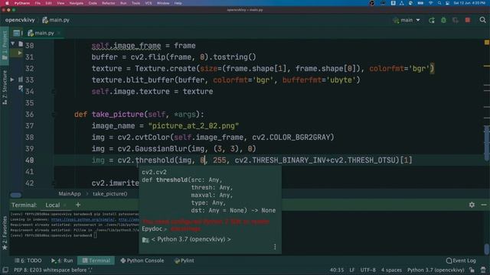The height and width of the screenshot is (275, 490).
Task: Open the Python Console tool window
Action: point(142,260)
